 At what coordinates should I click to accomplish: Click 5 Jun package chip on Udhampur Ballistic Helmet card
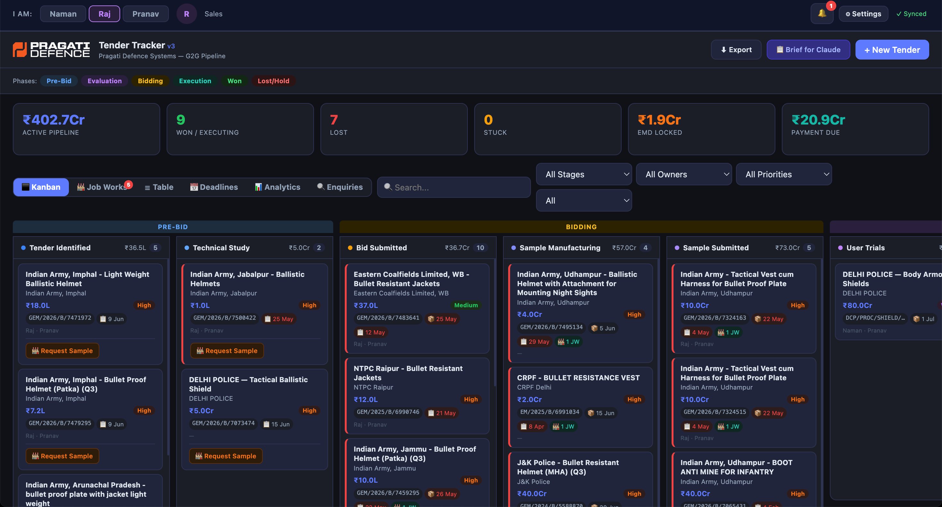click(x=603, y=328)
